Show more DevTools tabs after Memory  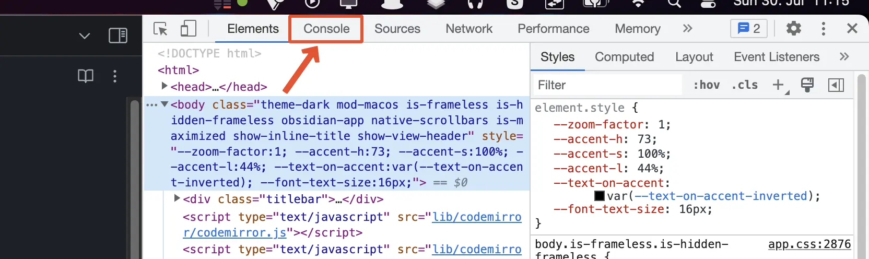pyautogui.click(x=687, y=28)
